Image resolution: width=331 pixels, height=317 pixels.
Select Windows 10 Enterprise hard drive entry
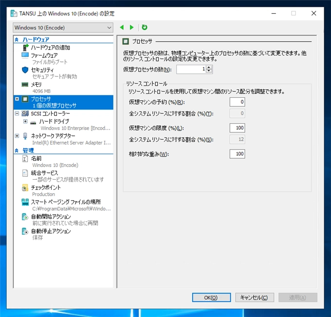75,128
